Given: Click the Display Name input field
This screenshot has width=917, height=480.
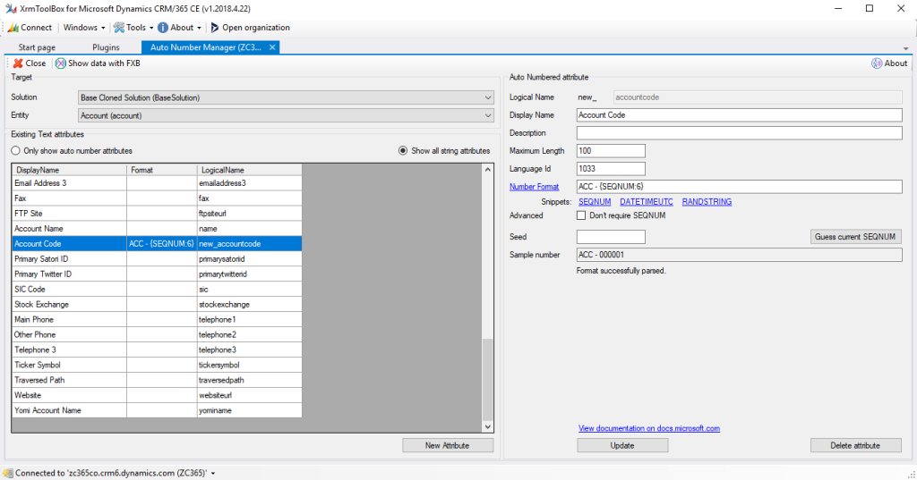Looking at the screenshot, I should tap(739, 115).
